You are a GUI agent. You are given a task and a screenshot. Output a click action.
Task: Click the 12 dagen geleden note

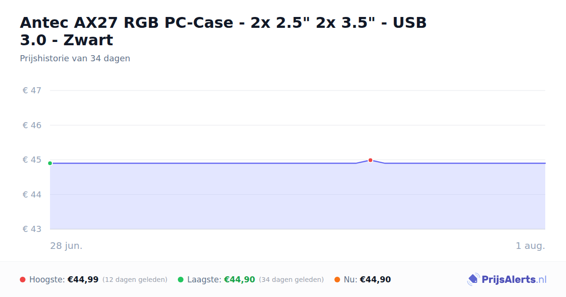(x=135, y=280)
